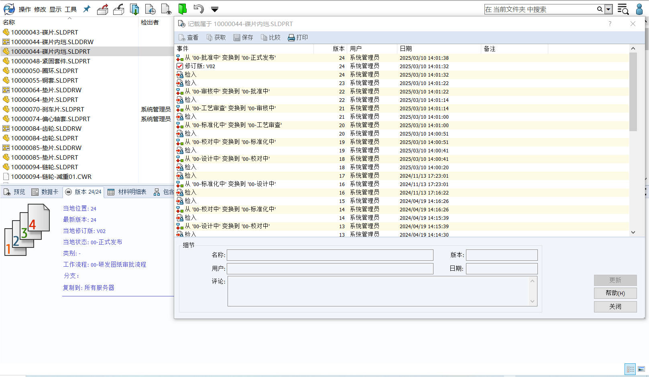
Task: Click the Change State green flag icon
Action: (182, 9)
